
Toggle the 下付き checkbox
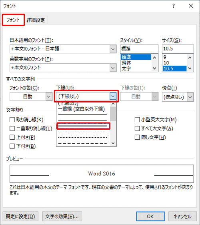[x=12, y=146]
